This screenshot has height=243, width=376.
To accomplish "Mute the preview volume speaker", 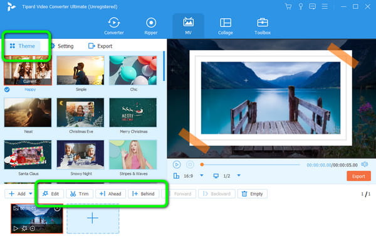I will pyautogui.click(x=365, y=164).
